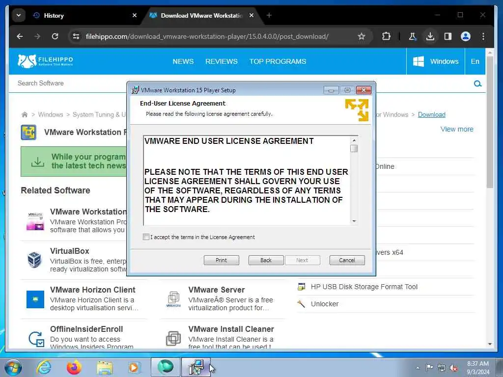Click the license text scroll down arrow
Screen dimensions: 503x377
(354, 221)
